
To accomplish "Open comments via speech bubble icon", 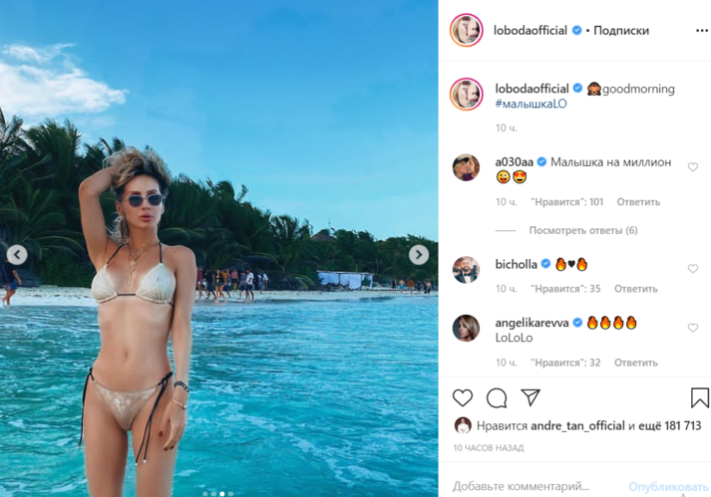I will [497, 398].
